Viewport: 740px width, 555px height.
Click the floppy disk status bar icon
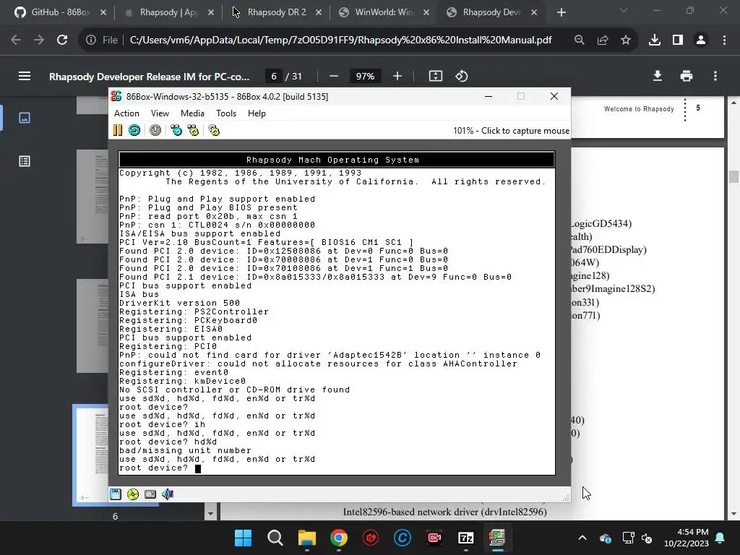tap(116, 494)
